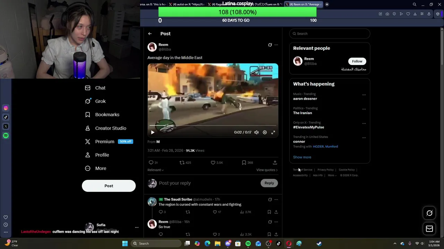The image size is (444, 249).
Task: Open X in browser sidebar
Action: pos(6,126)
